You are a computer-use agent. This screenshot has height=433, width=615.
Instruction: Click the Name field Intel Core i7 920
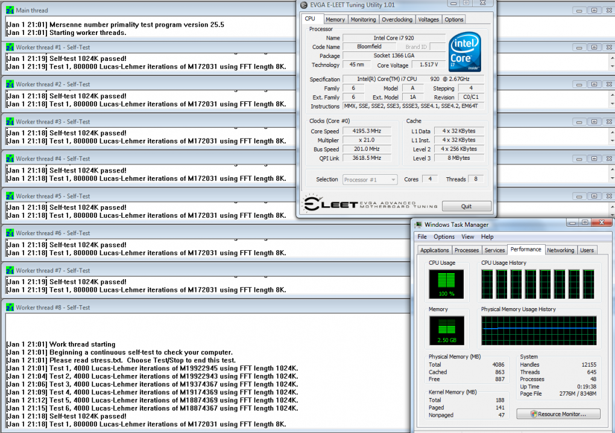(394, 38)
